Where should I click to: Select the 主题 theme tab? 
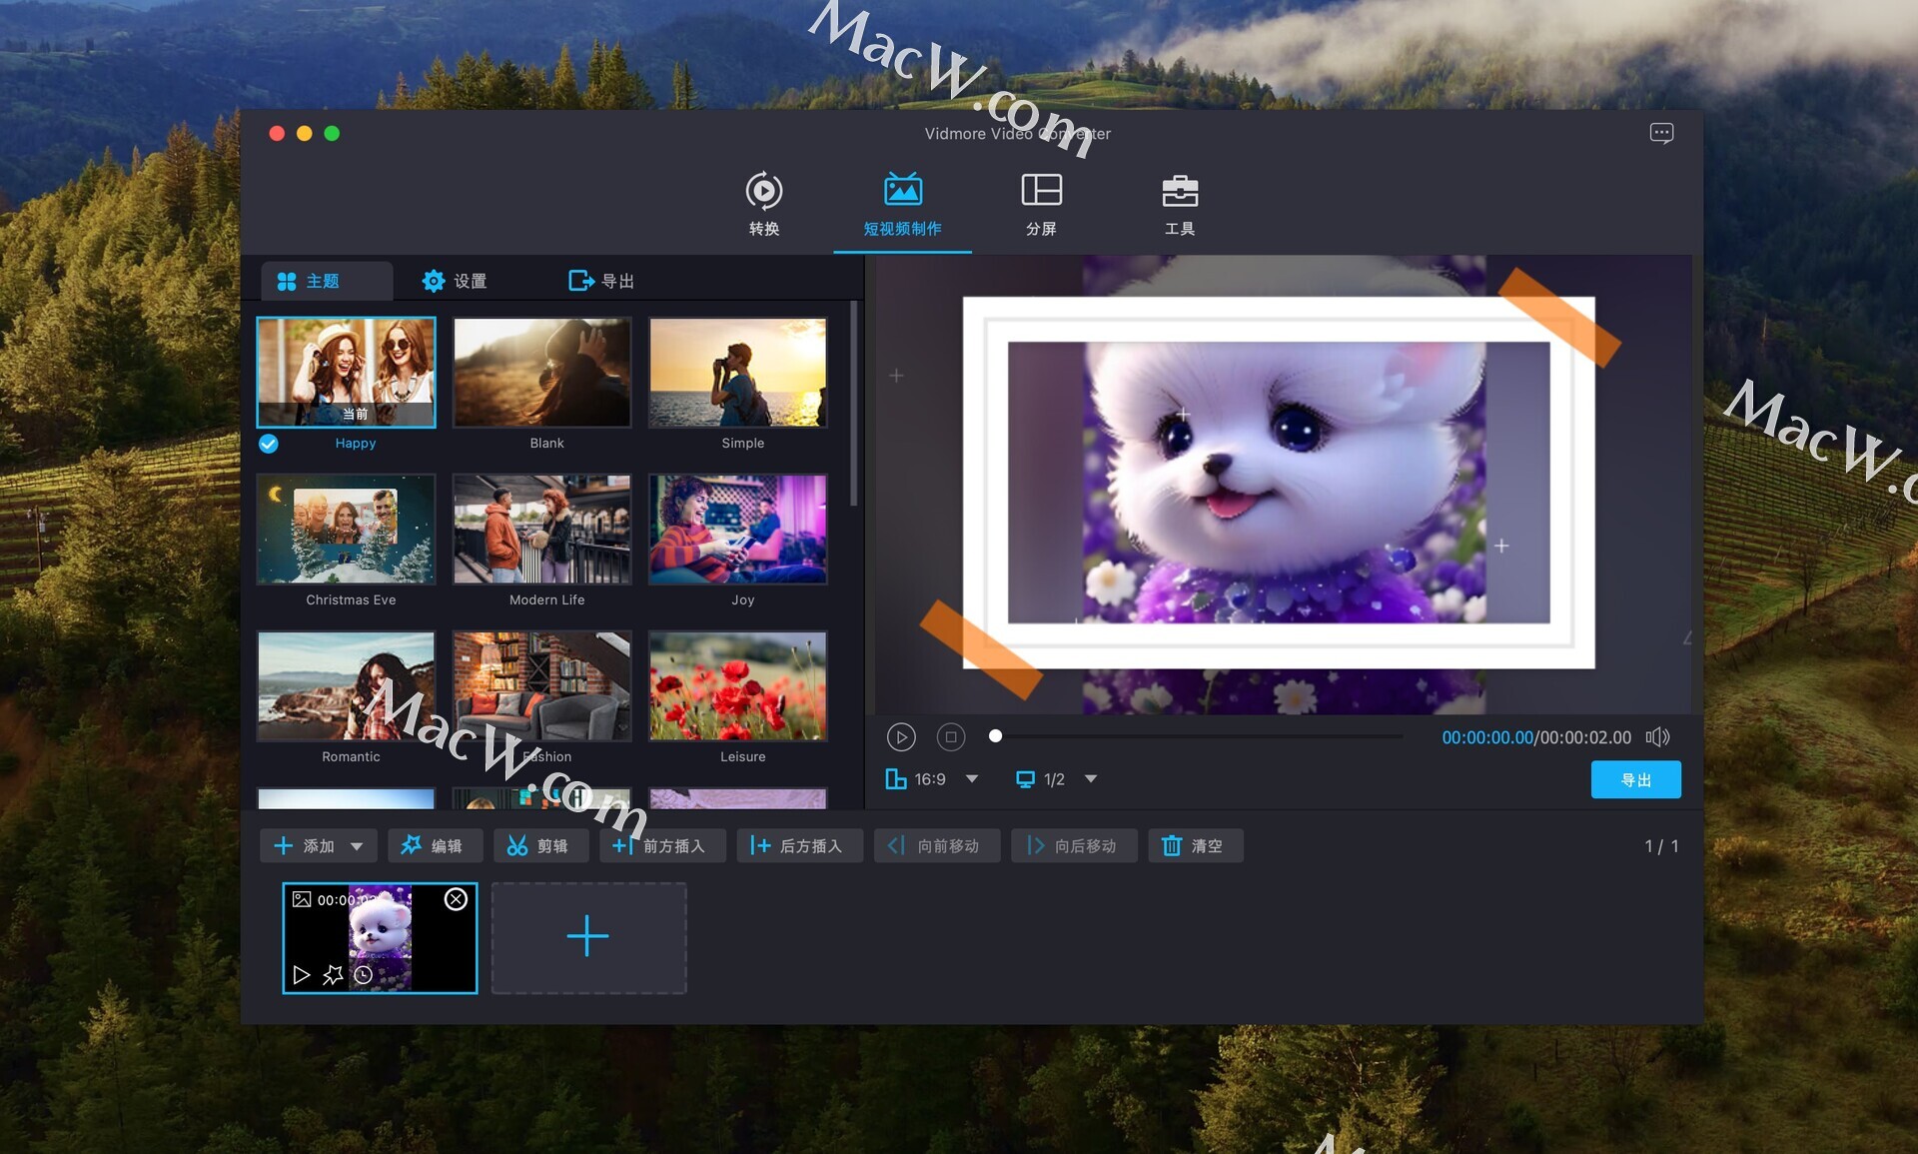(x=327, y=281)
